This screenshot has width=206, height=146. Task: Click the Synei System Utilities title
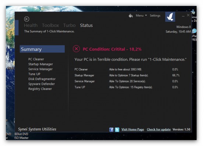37,129
